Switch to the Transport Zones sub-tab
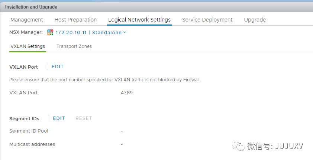Image resolution: width=313 pixels, height=160 pixels. point(74,46)
